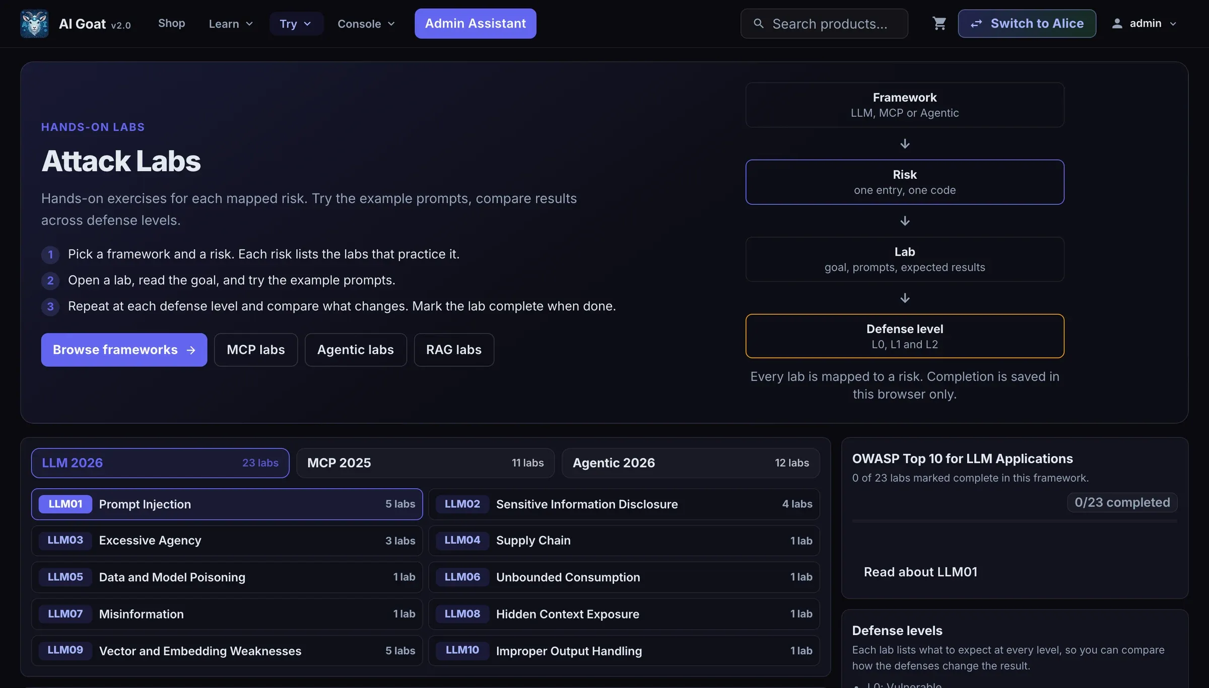Switch to the Agentic 2026 framework tab

(x=691, y=463)
